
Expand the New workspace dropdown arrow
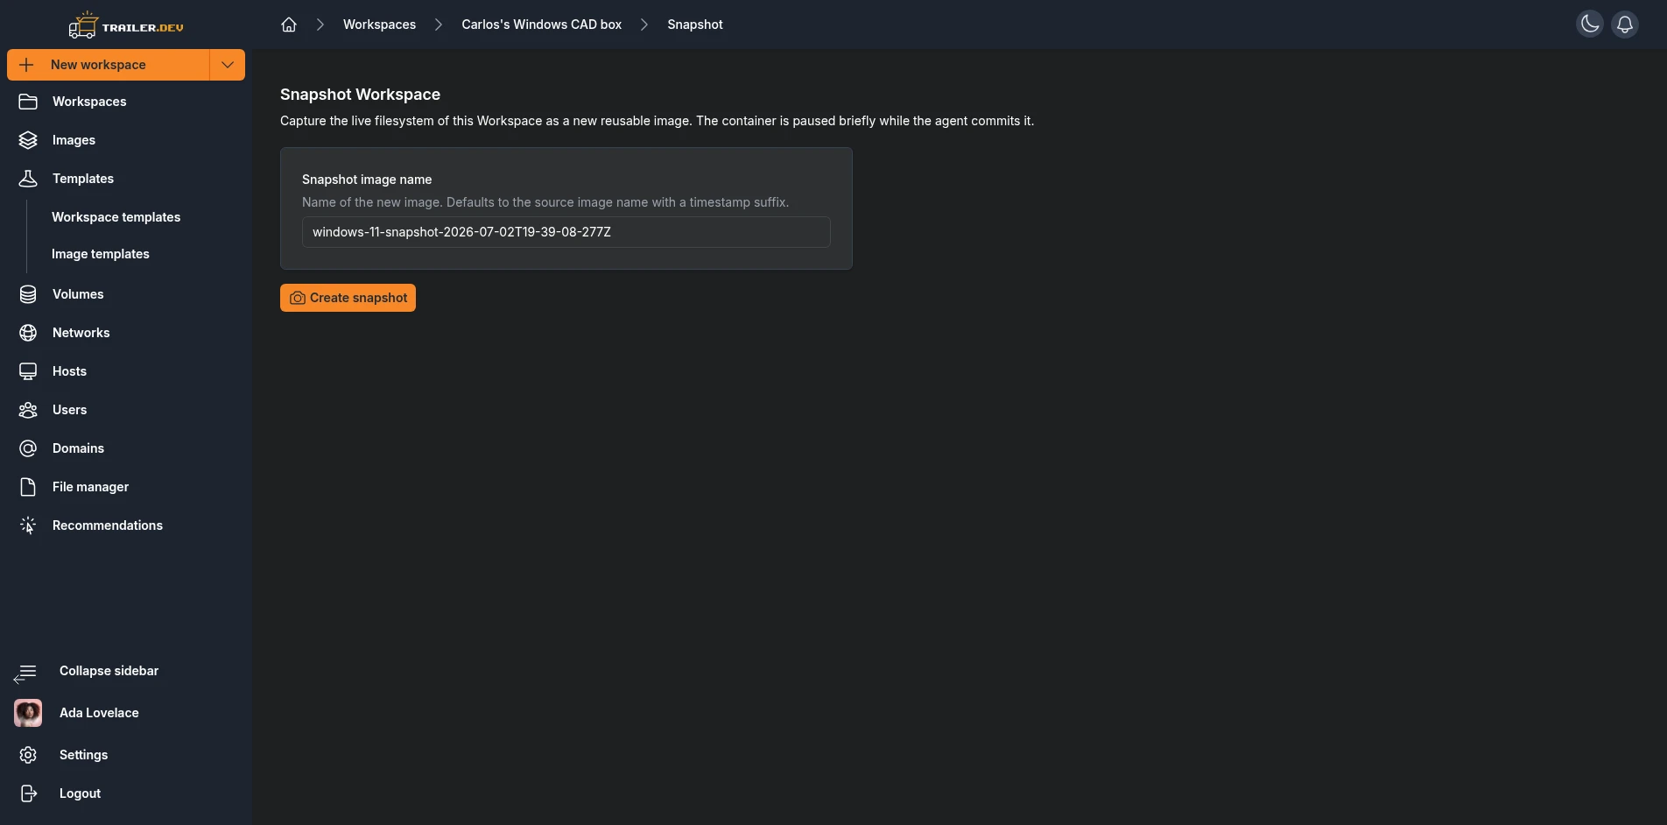(x=228, y=65)
